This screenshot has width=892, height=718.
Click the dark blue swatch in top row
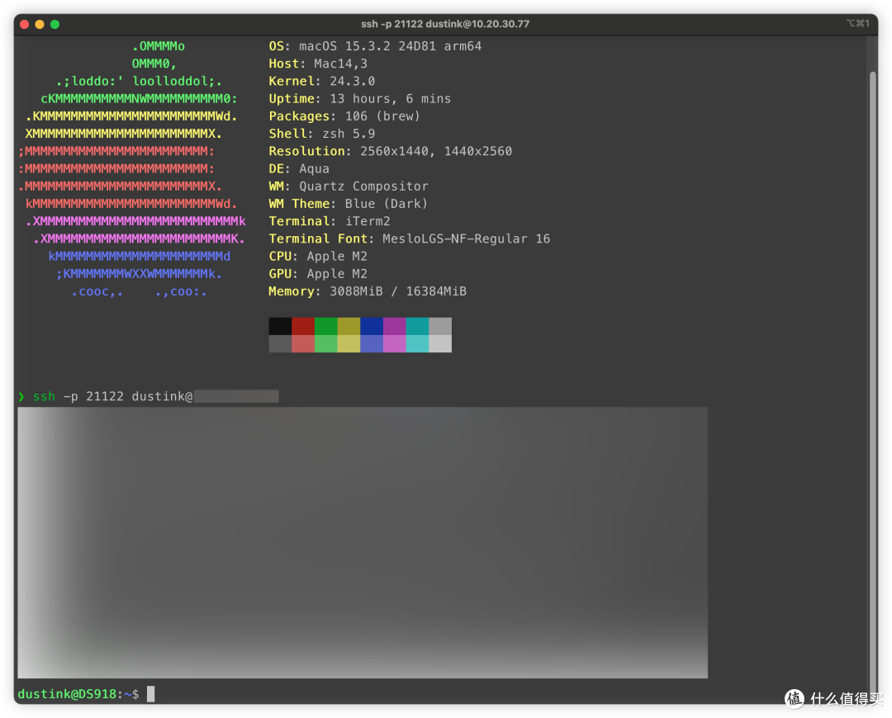click(372, 326)
